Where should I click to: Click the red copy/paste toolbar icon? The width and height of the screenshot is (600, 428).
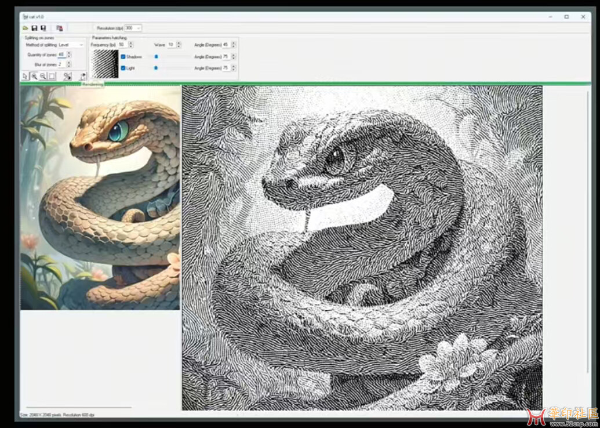[59, 28]
